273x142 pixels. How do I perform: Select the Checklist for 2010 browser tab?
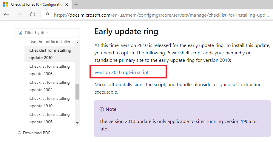(x=34, y=4)
